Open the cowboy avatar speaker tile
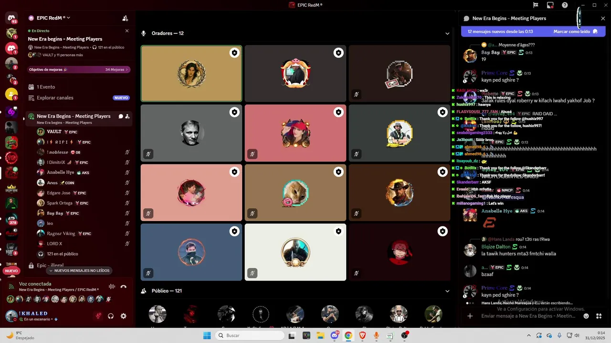Viewport: 611px width, 343px height. pos(400,193)
